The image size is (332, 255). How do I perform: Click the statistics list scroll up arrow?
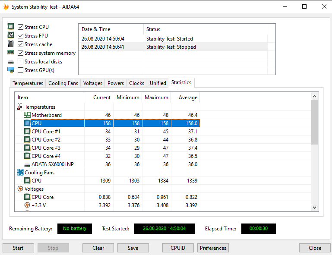[314, 96]
